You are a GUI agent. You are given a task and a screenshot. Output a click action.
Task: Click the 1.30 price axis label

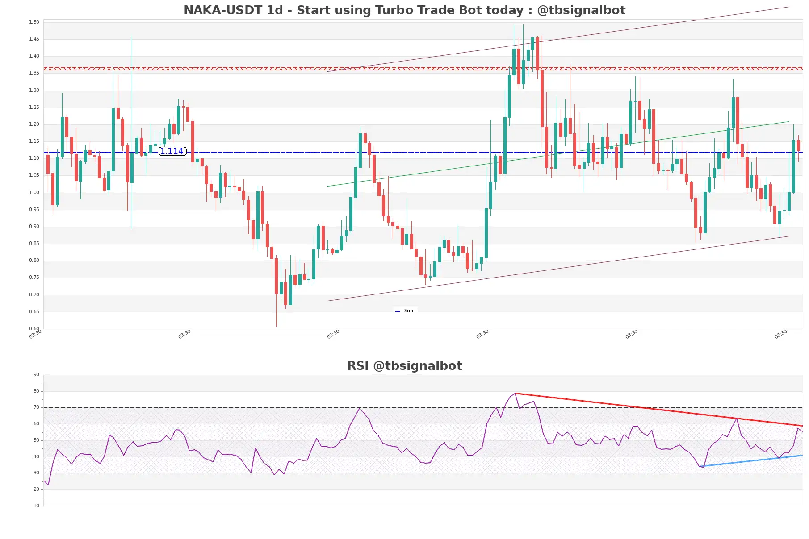(34, 91)
